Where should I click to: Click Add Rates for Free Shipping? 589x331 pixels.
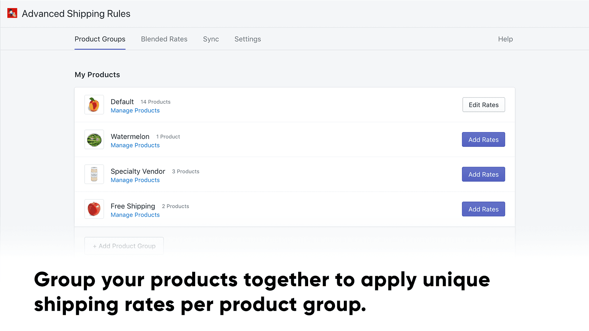[483, 209]
